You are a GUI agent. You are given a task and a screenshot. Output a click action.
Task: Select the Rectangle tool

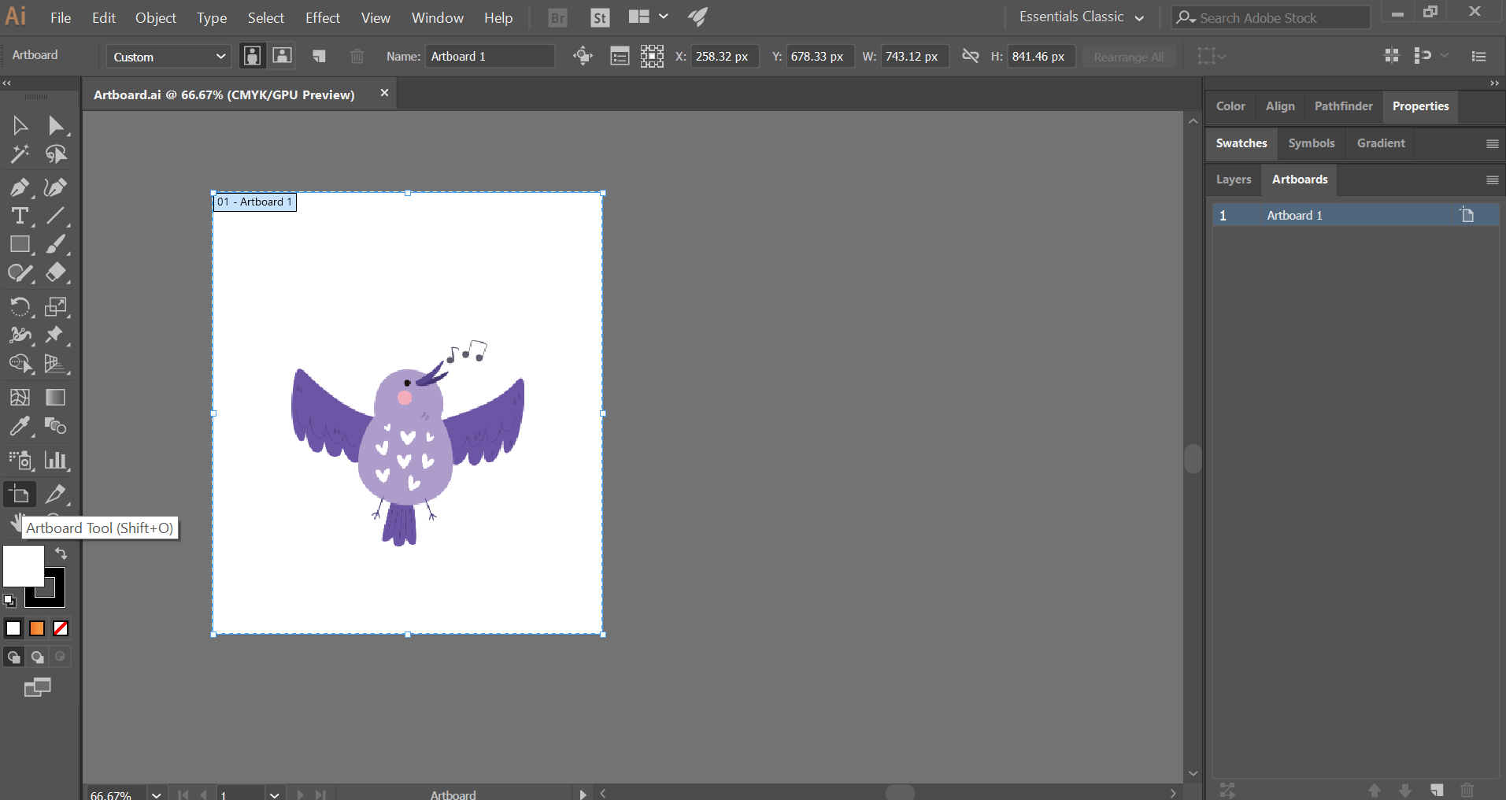[x=19, y=245]
